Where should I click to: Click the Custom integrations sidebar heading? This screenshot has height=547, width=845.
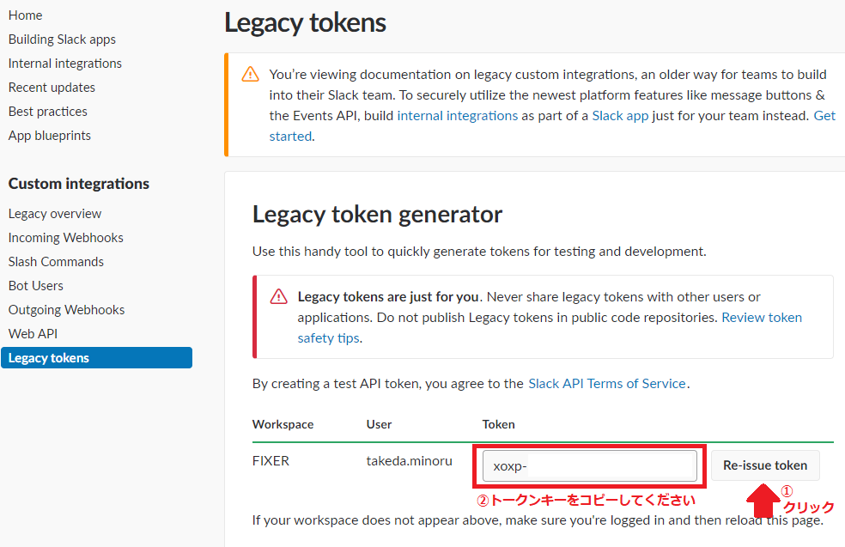pos(79,184)
